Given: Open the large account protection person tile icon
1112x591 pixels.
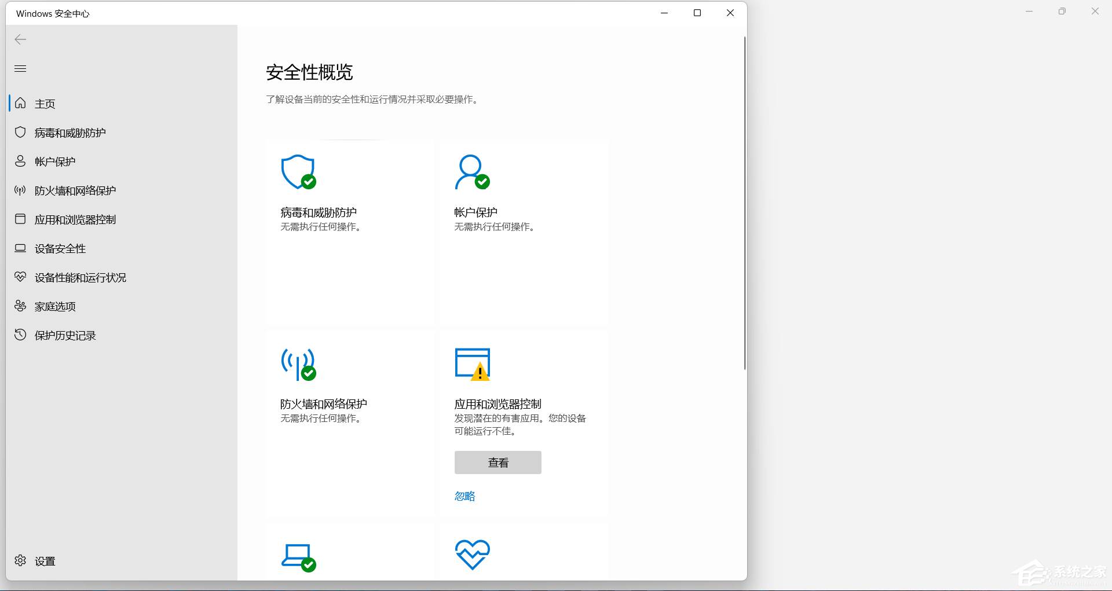Looking at the screenshot, I should pyautogui.click(x=472, y=172).
